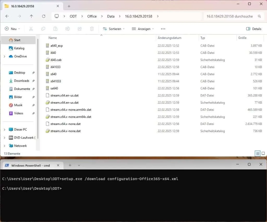Expand the OneDrive tree node
The image size is (267, 222).
(x=4, y=56)
